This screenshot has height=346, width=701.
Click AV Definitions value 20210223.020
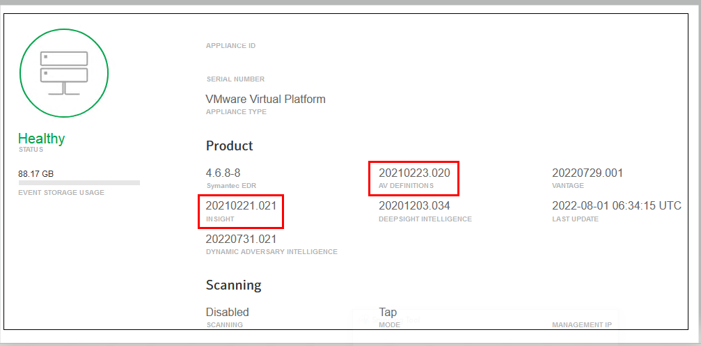click(x=414, y=173)
